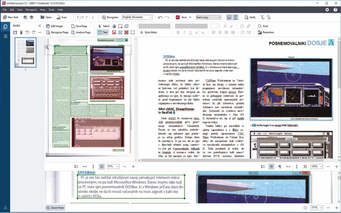Click the delete area icon
341x213 pixels.
click(120, 26)
